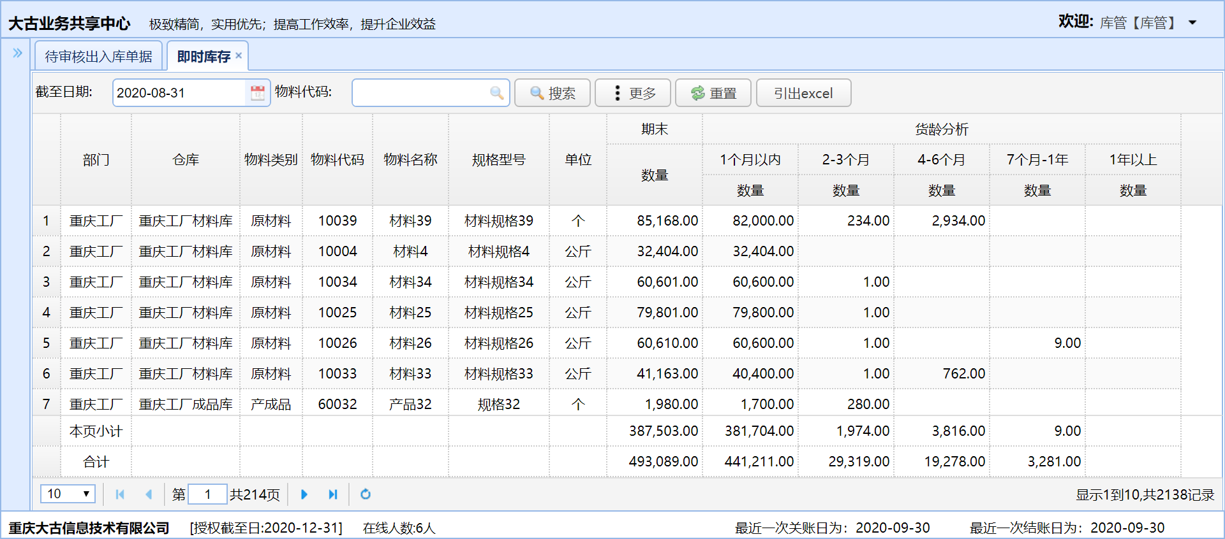The height and width of the screenshot is (539, 1225).
Task: Click the page number input box
Action: (x=207, y=494)
